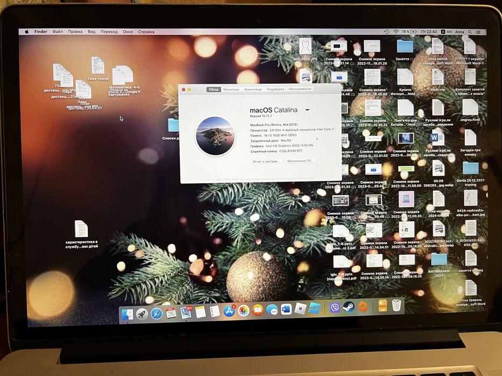The width and height of the screenshot is (502, 376).
Task: Select 9434-raskraska-elka image file
Action: click(x=470, y=198)
